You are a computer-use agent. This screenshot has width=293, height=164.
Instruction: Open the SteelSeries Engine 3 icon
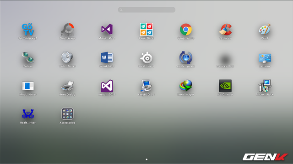point(146,58)
